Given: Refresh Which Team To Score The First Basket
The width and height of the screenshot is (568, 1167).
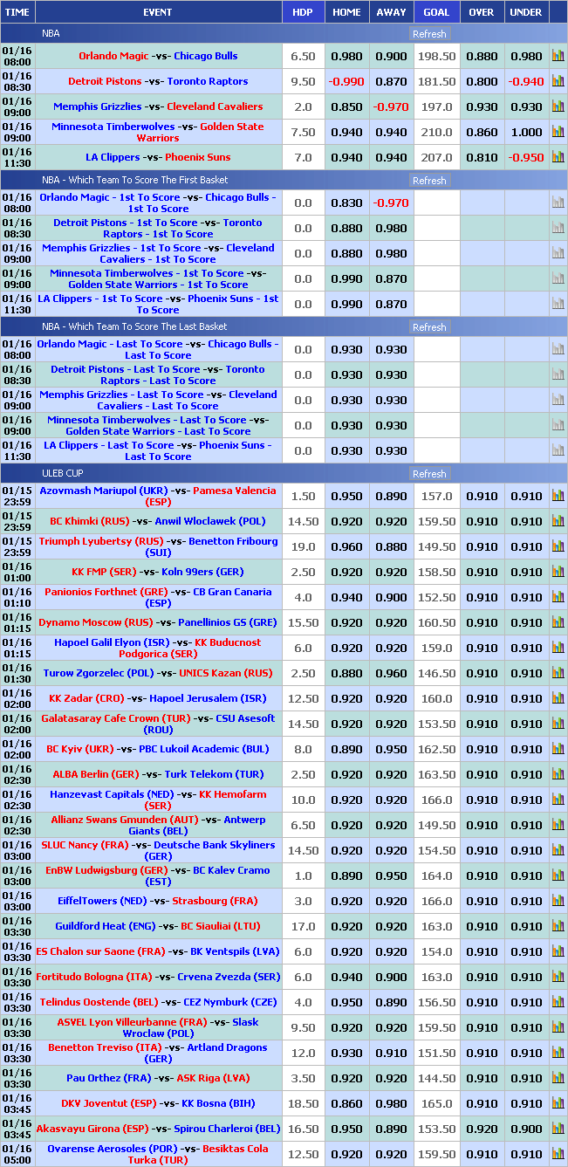Looking at the screenshot, I should click(x=429, y=181).
